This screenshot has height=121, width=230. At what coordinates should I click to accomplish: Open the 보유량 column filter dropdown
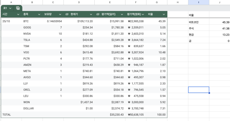60,14
